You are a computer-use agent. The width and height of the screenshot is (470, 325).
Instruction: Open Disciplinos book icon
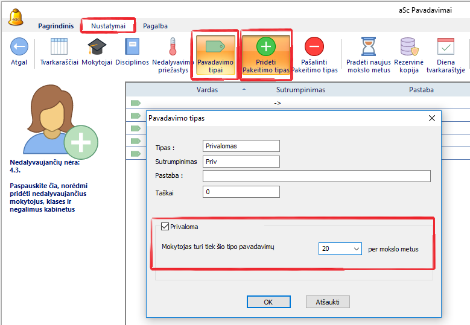coord(132,46)
